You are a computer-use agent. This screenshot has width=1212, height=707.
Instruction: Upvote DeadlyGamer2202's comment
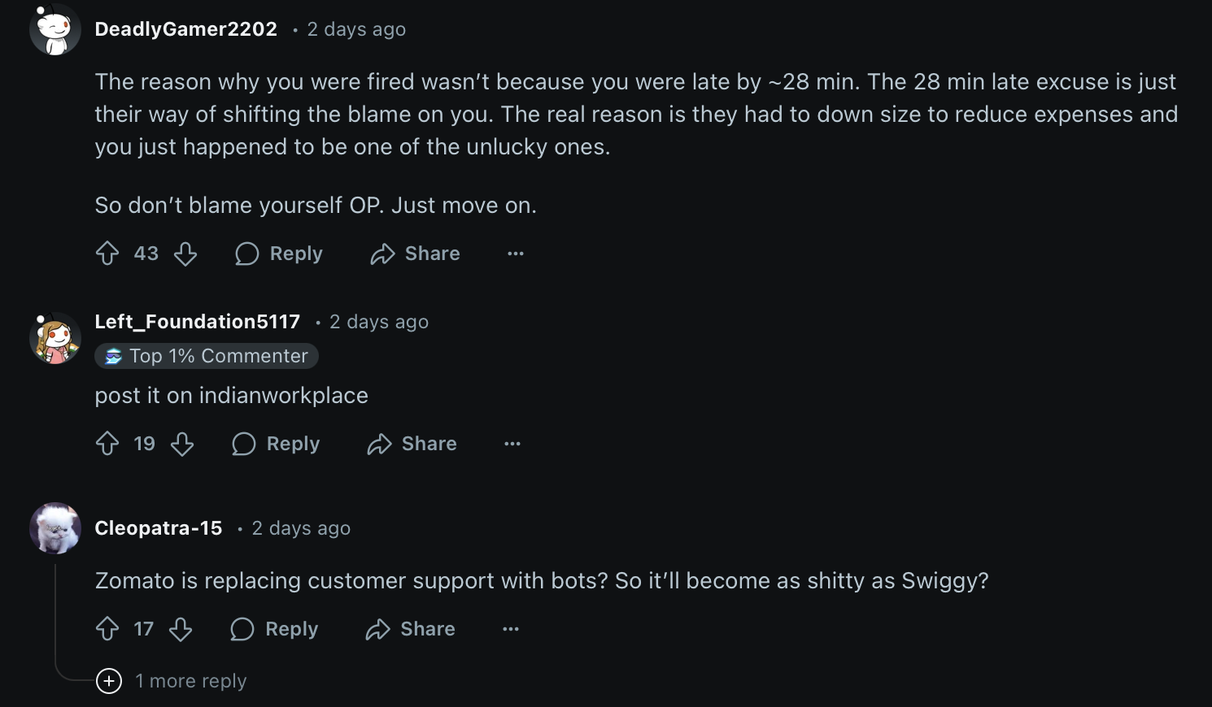pos(107,254)
